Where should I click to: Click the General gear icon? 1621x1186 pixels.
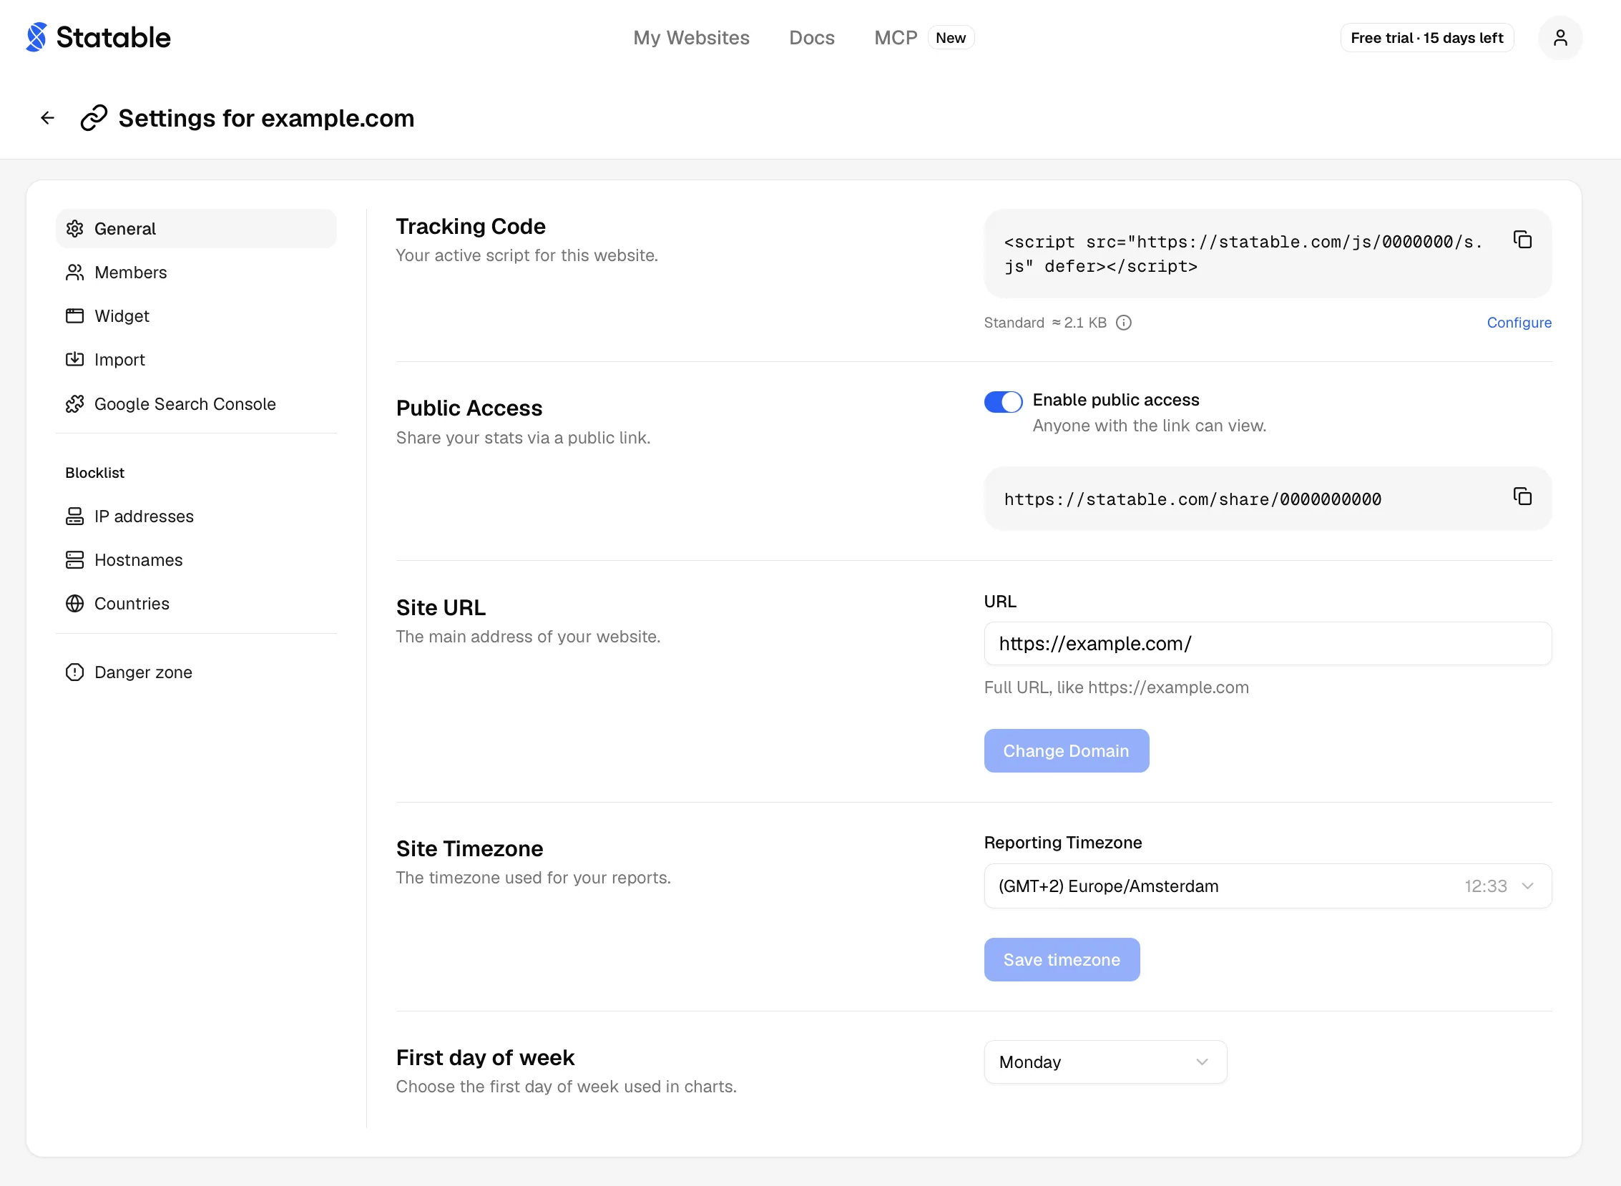point(74,229)
